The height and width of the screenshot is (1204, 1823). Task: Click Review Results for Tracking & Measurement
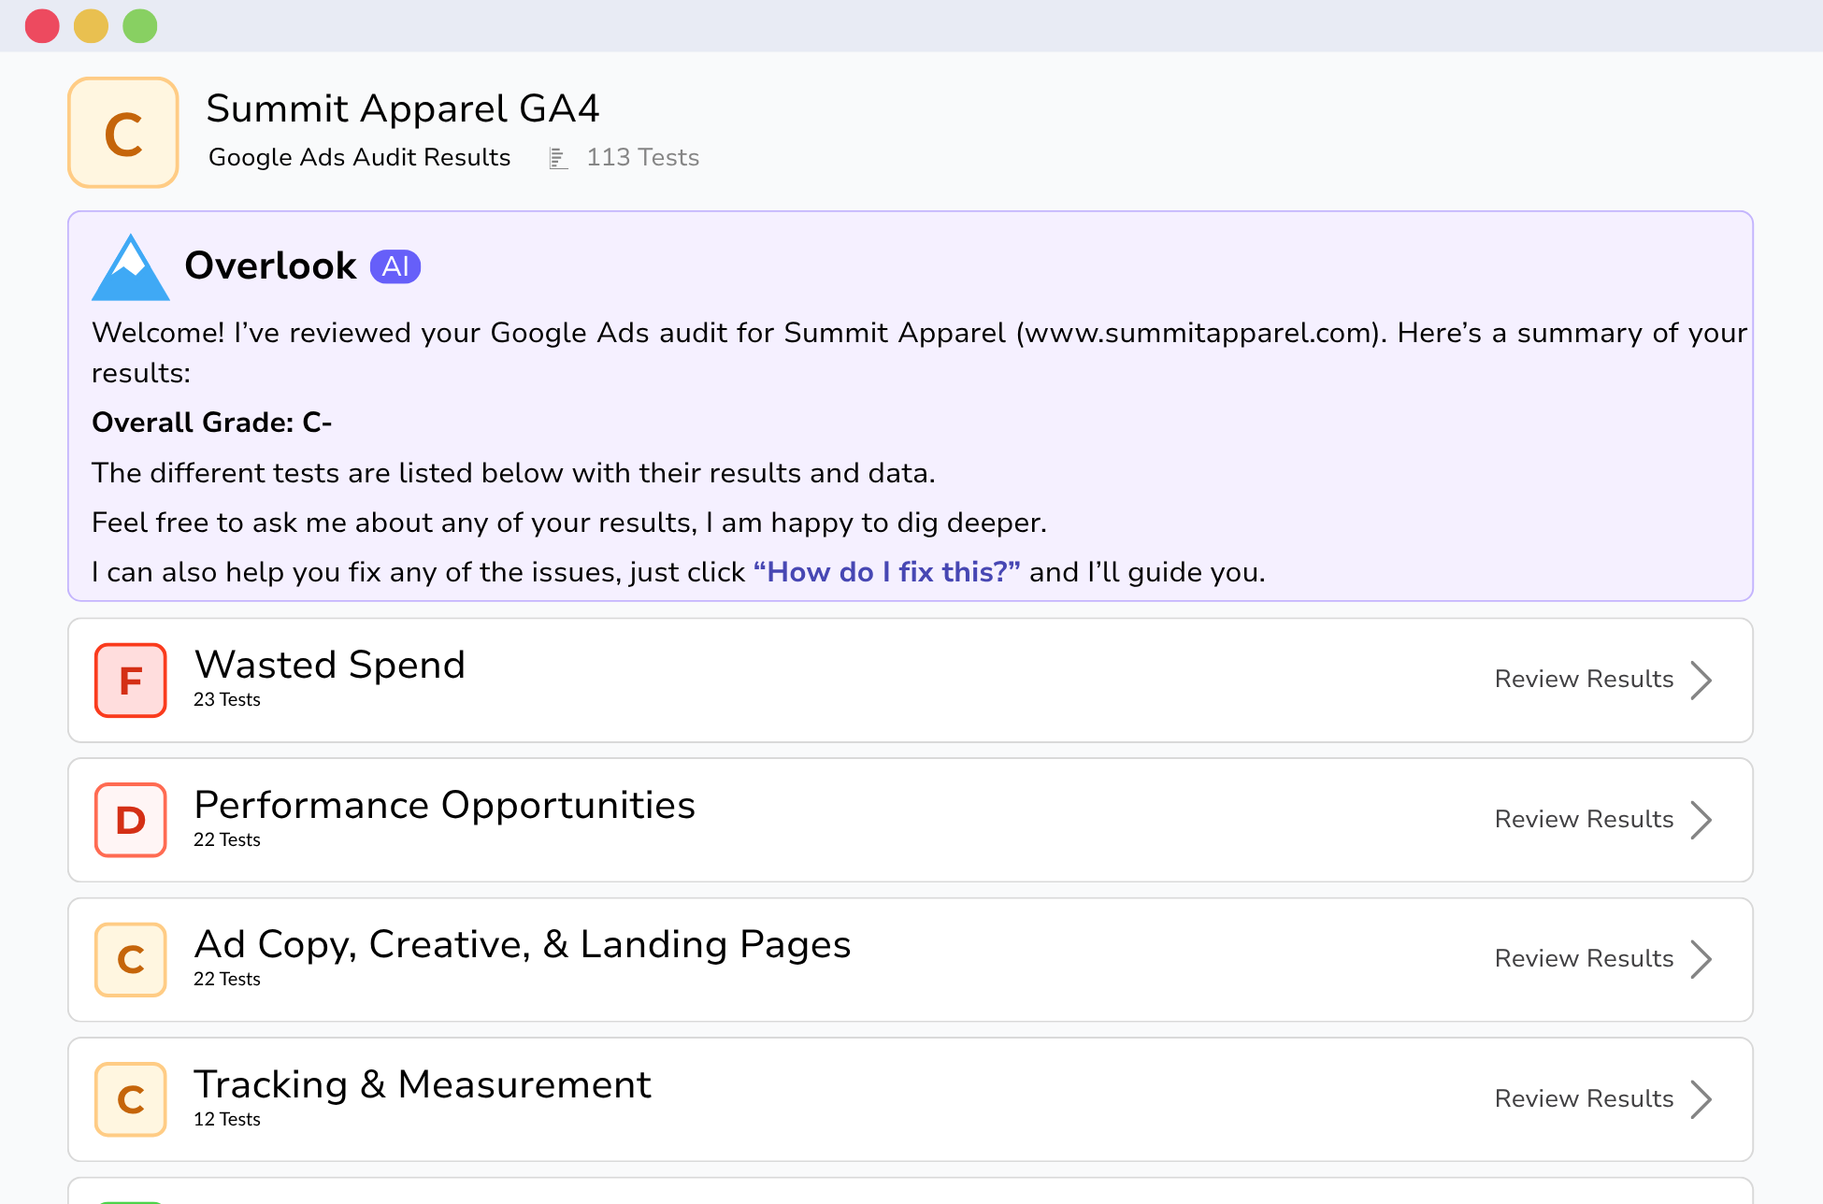pos(1584,1099)
